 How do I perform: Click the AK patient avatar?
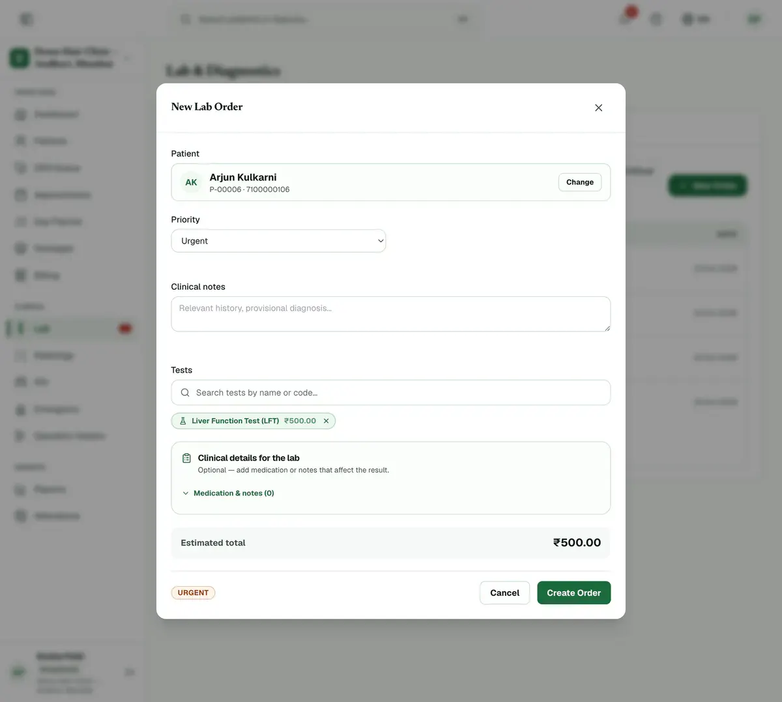coord(191,182)
